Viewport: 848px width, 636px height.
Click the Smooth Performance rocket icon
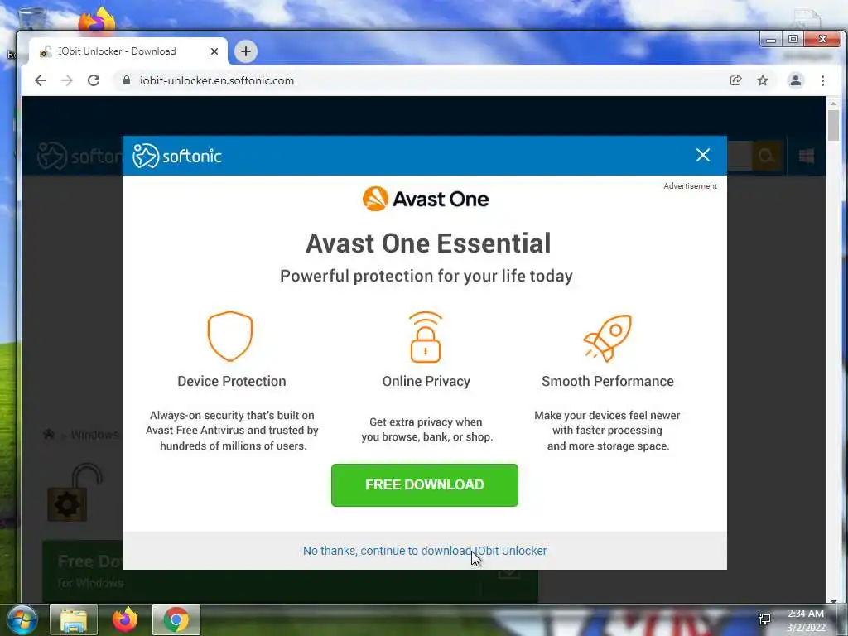607,338
